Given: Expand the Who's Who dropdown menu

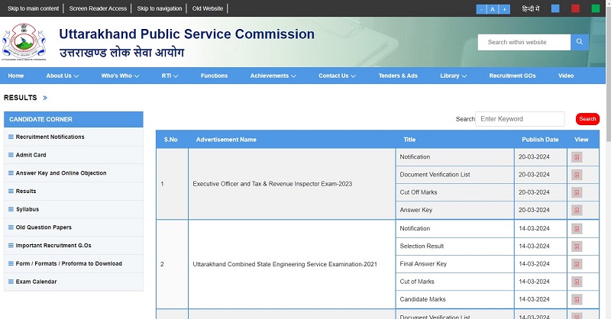Looking at the screenshot, I should 121,76.
